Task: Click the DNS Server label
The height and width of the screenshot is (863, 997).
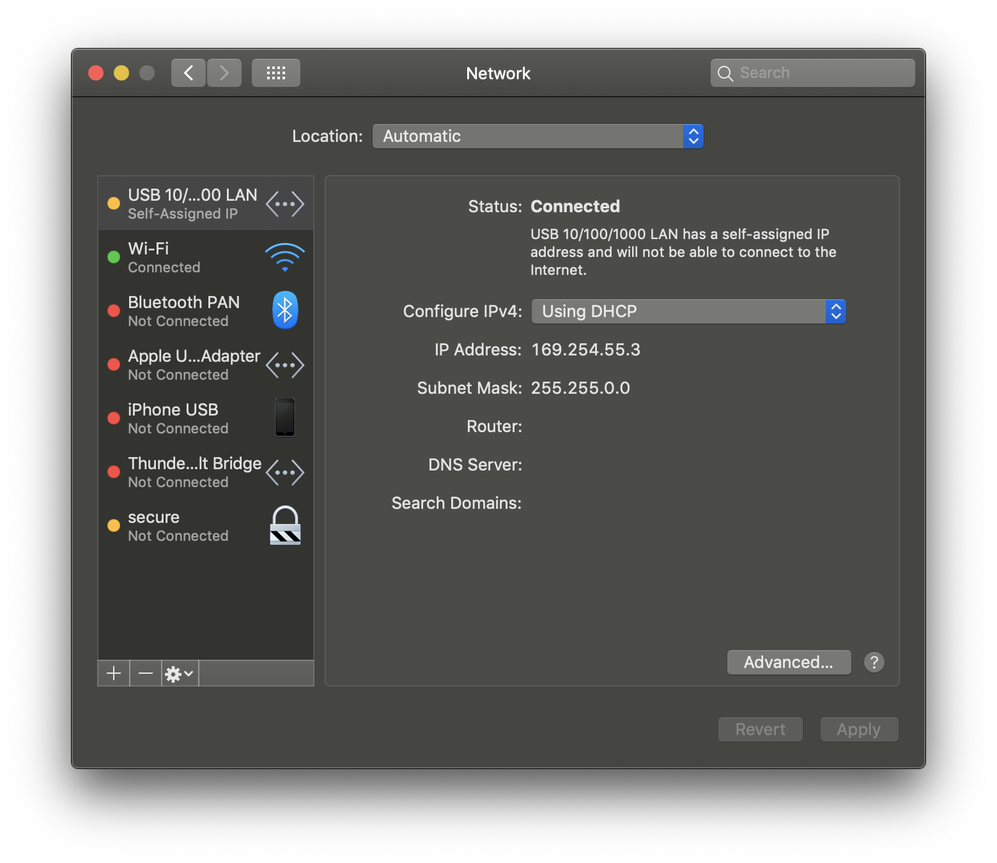Action: 475,465
